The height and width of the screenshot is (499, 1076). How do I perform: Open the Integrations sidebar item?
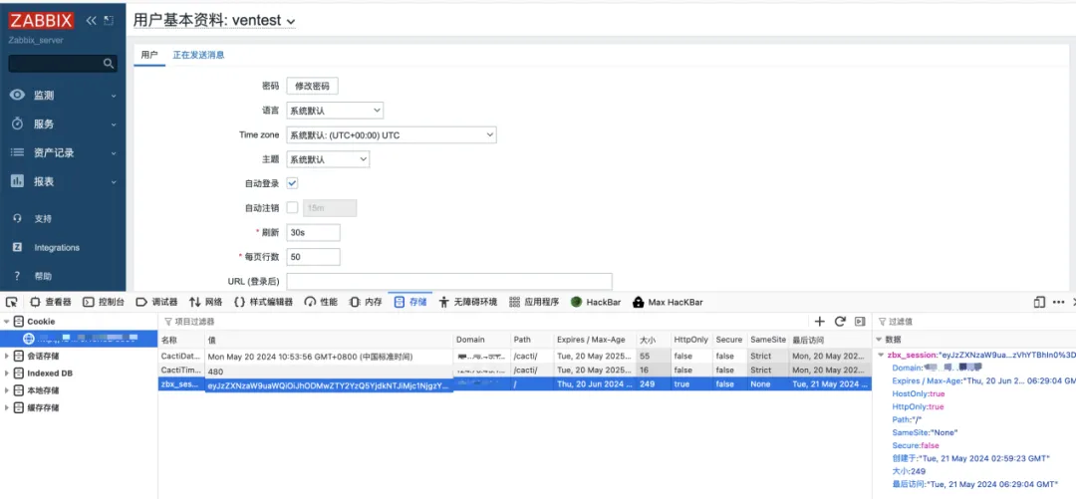click(x=57, y=248)
